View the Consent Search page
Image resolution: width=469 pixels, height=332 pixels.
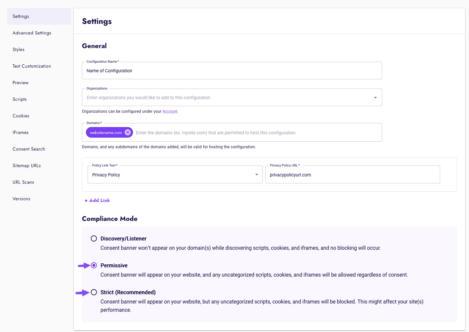[x=29, y=149]
